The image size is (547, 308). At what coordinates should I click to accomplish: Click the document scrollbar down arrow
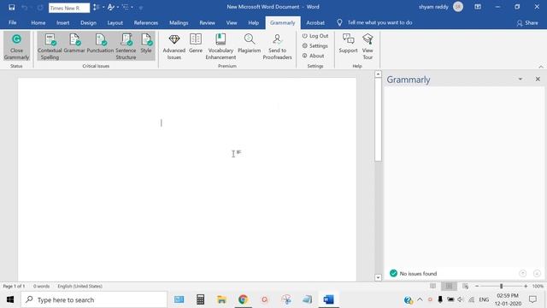point(378,277)
